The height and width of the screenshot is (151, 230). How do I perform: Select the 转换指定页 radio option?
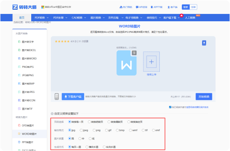point(129,122)
